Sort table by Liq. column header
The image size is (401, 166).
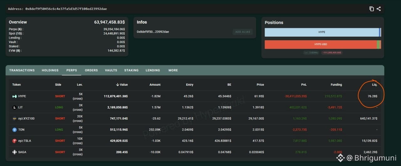point(375,85)
